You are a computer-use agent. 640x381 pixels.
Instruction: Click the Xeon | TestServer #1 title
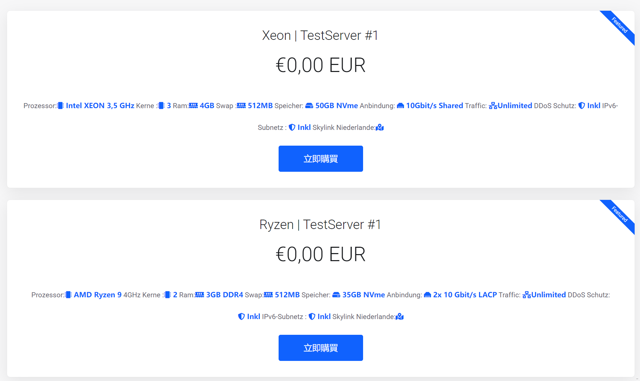click(x=320, y=35)
